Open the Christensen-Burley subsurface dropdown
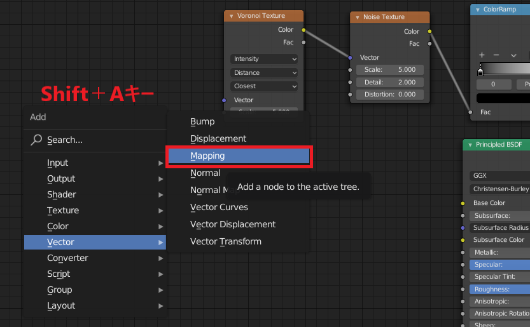 tap(499, 189)
